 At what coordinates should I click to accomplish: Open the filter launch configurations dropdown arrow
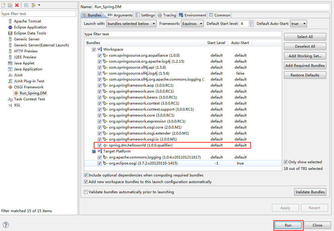(39, 5)
